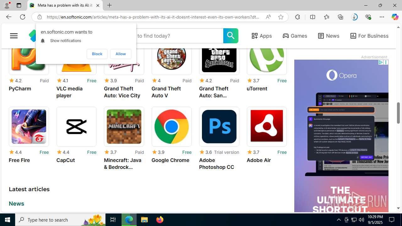402x226 pixels.
Task: Open the VLC media player link
Action: pos(69,92)
